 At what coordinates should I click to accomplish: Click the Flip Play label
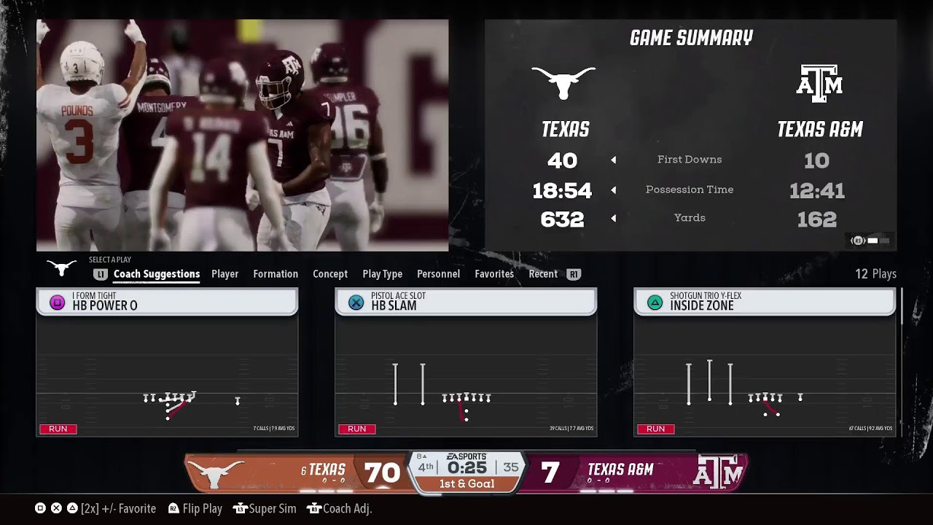[x=203, y=509]
